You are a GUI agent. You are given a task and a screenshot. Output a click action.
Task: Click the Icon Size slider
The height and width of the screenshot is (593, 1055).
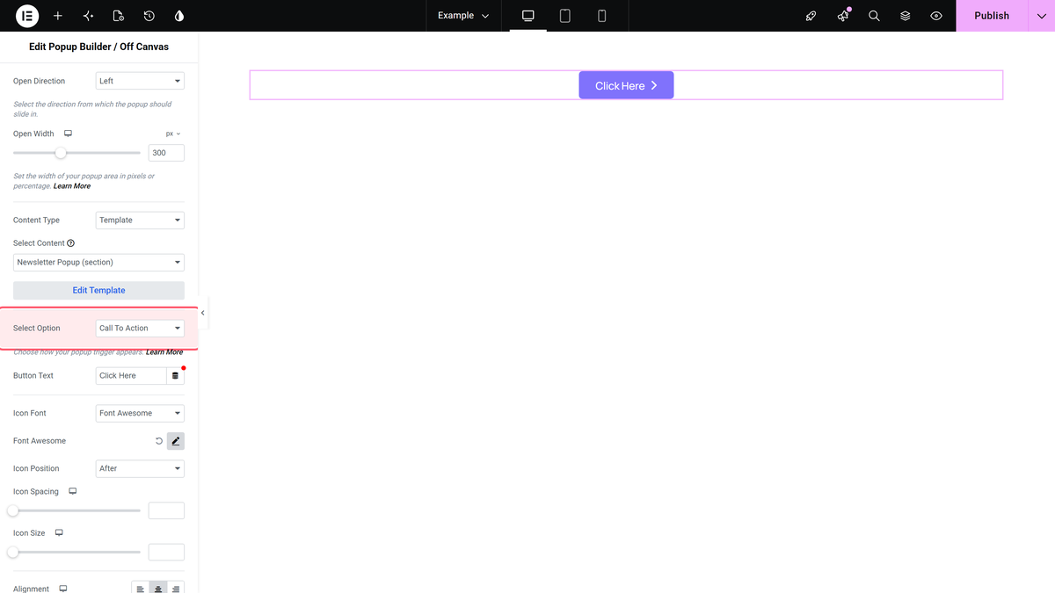point(76,552)
